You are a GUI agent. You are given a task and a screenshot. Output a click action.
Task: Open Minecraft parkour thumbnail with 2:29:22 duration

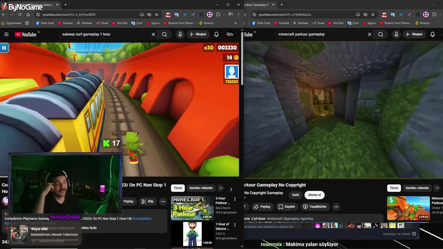tap(408, 208)
